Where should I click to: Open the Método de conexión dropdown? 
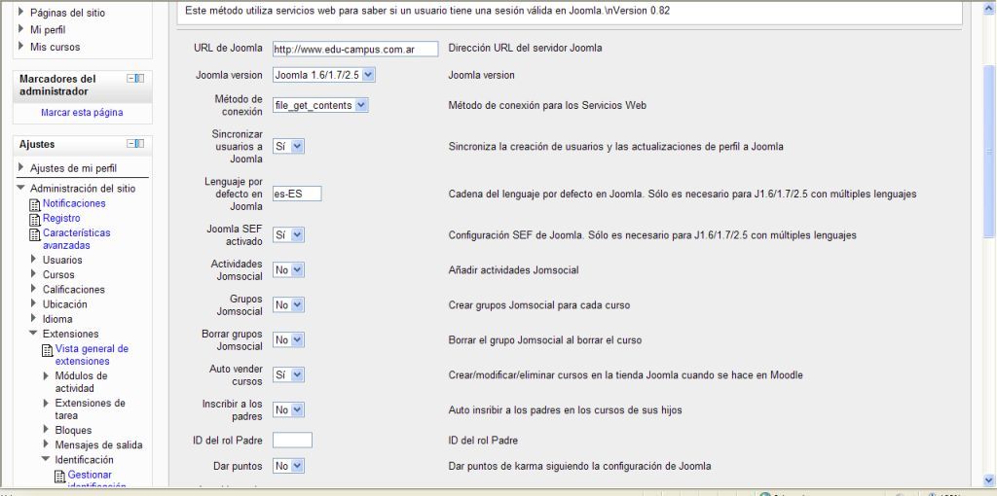click(320, 105)
